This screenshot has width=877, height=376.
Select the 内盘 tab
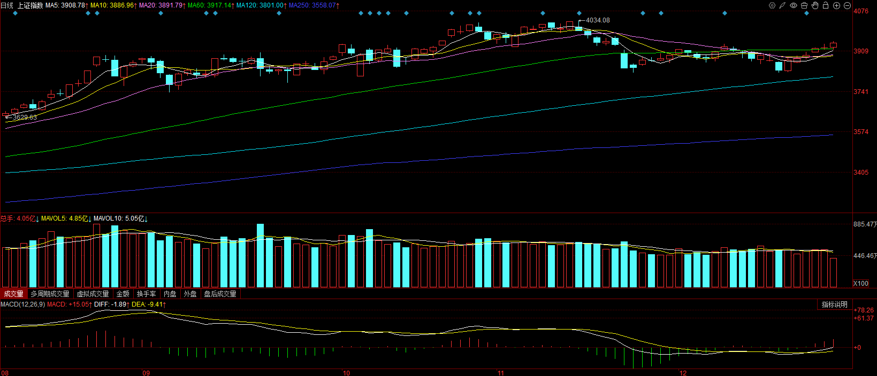pyautogui.click(x=170, y=294)
